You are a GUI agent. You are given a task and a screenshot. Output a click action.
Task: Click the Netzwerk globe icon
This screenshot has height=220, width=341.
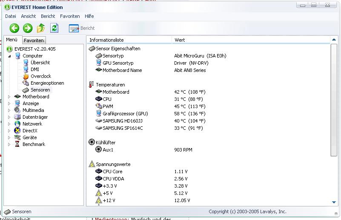(x=17, y=124)
